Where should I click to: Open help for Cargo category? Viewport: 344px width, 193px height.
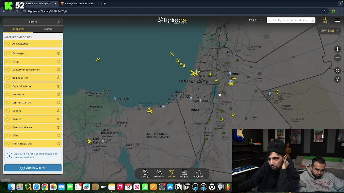tap(58, 61)
